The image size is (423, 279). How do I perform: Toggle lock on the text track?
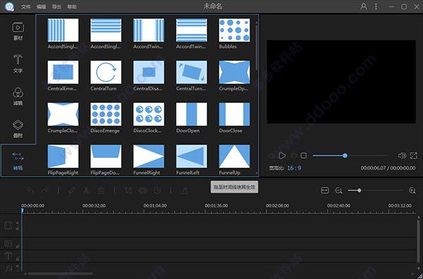tap(18, 259)
